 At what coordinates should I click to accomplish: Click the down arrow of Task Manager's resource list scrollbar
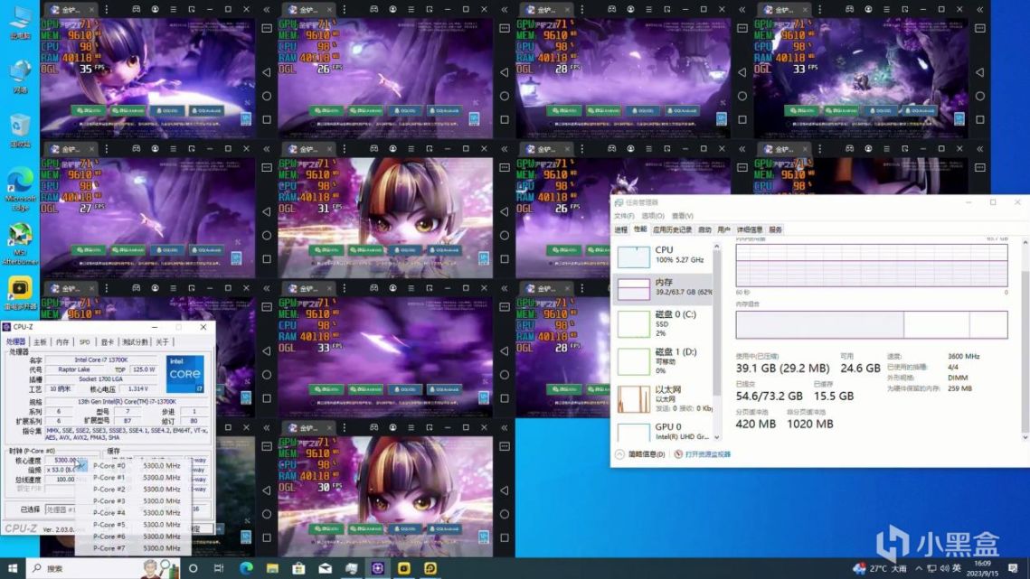[717, 437]
